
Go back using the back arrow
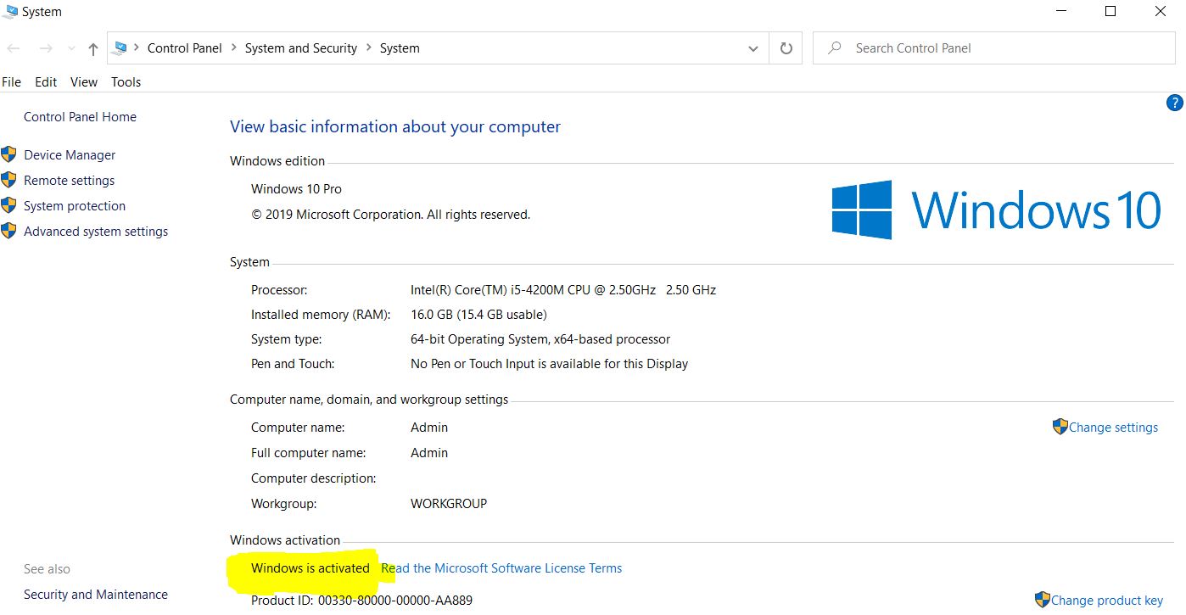14,48
